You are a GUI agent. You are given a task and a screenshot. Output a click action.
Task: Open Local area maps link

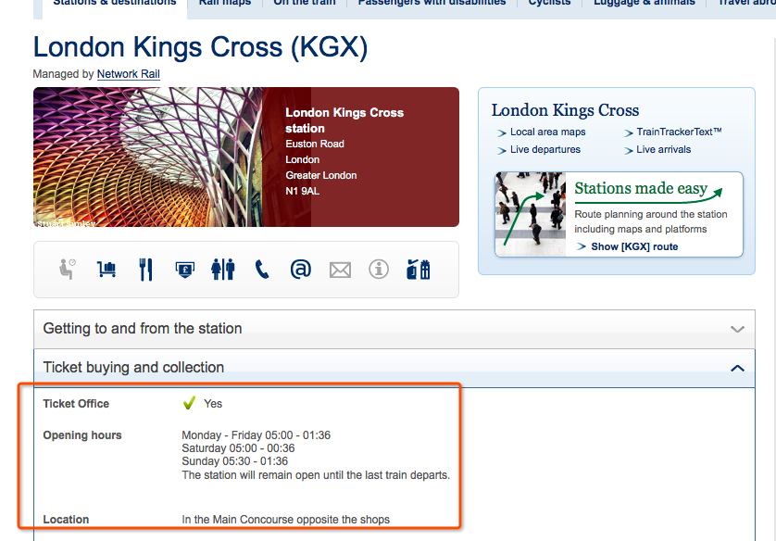click(x=548, y=132)
